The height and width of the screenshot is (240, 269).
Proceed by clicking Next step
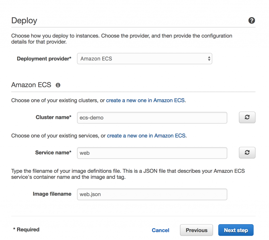point(236,230)
